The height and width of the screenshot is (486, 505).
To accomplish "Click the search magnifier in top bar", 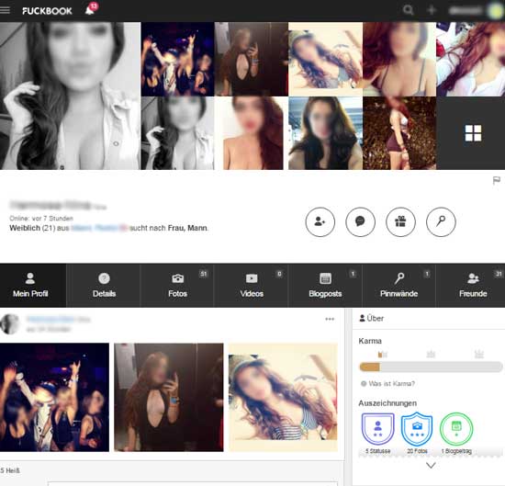I will [408, 10].
